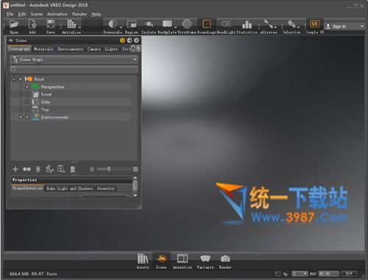The height and width of the screenshot is (280, 368).
Task: Open the Animation menu
Action: coord(57,14)
